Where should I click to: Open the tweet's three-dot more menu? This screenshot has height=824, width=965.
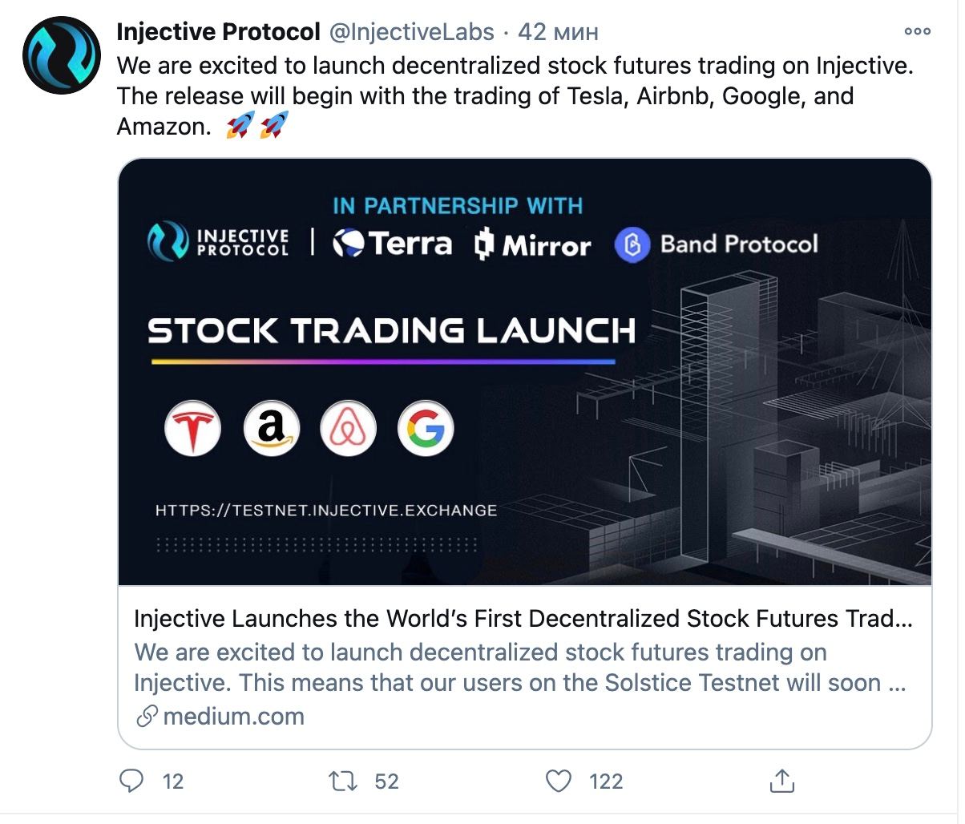[917, 32]
